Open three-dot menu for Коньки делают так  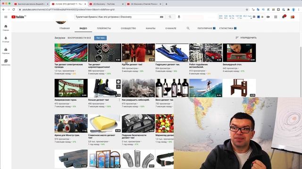tap(119, 100)
